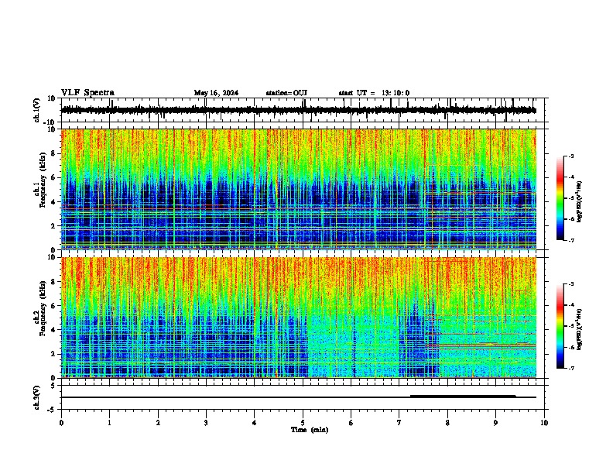Click the time axis tick label "6"
The height and width of the screenshot is (474, 613).
[x=351, y=423]
